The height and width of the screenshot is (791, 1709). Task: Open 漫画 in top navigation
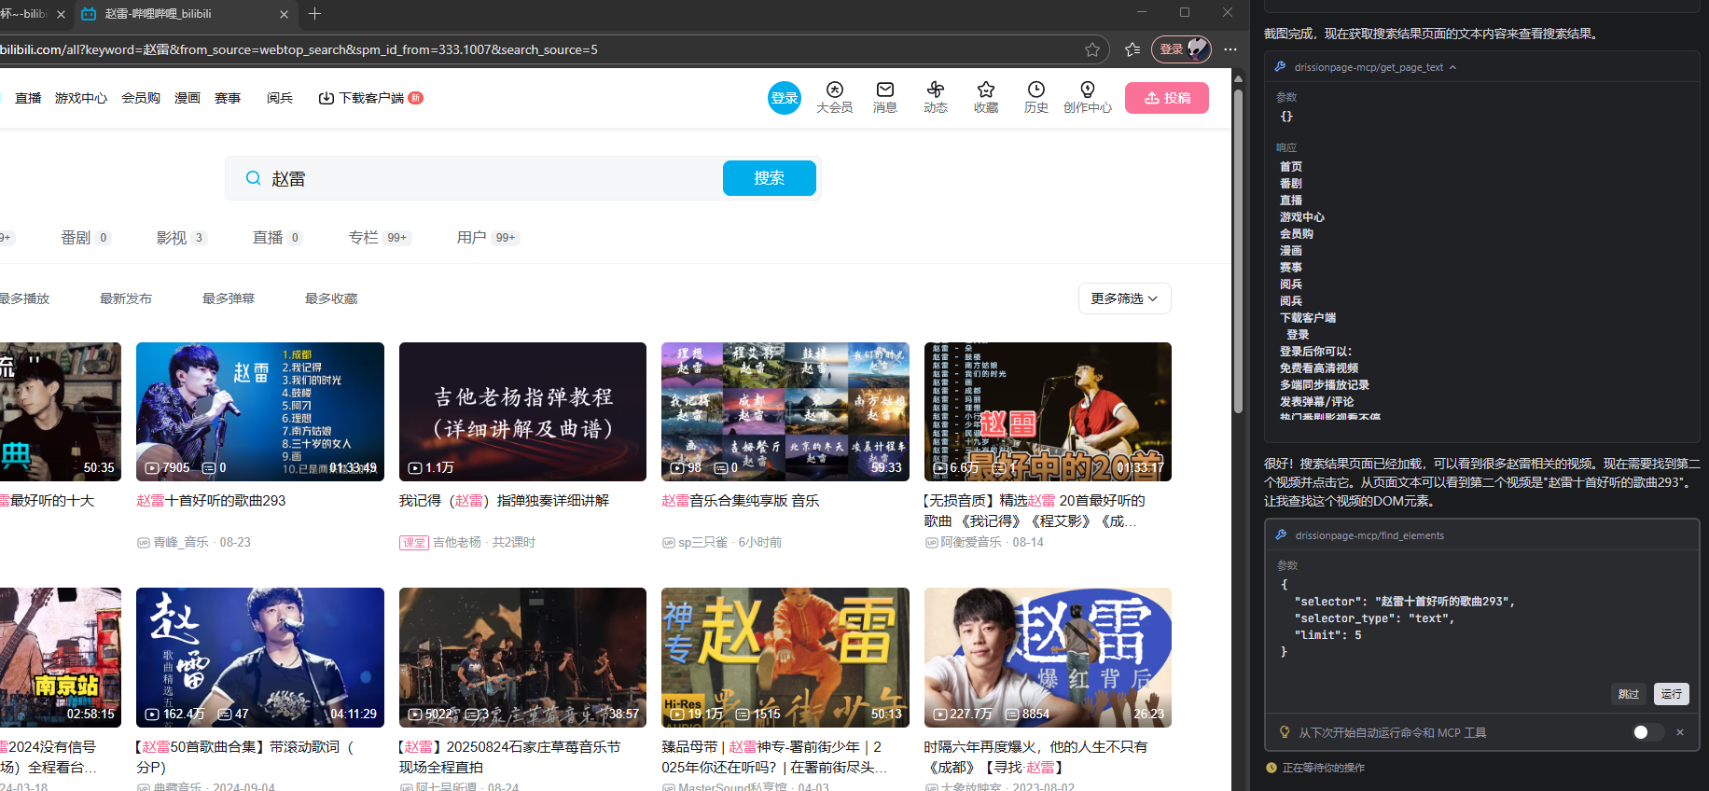click(188, 98)
